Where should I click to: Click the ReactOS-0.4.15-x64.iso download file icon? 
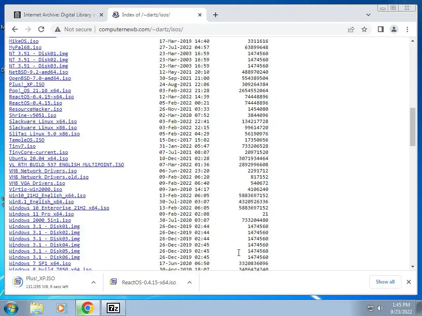pyautogui.click(x=113, y=281)
